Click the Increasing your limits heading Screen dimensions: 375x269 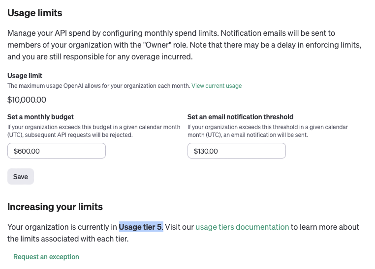coord(55,207)
